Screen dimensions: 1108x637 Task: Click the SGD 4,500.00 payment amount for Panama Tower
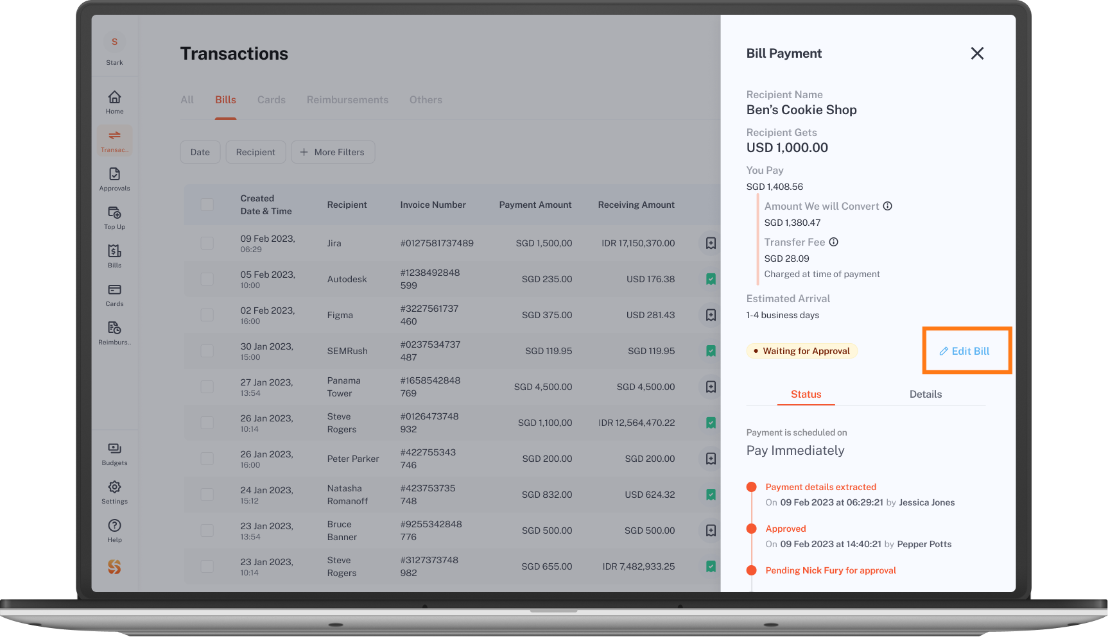[x=543, y=387]
